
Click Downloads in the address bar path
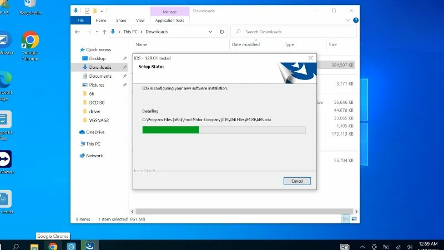click(157, 32)
